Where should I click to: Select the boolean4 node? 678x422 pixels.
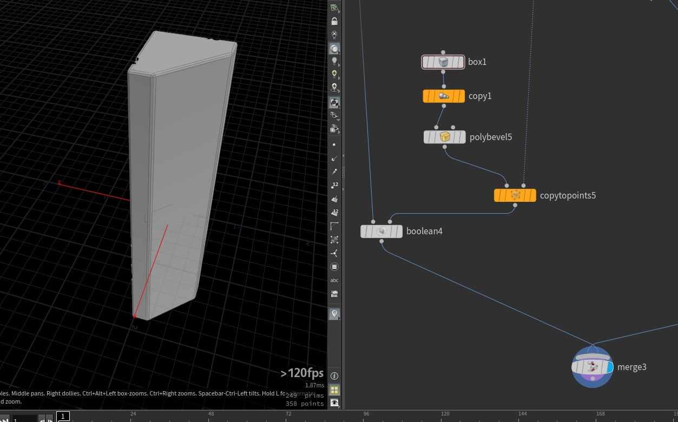[381, 231]
